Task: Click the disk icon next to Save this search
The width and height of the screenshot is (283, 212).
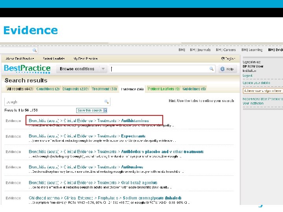Action: point(105,110)
